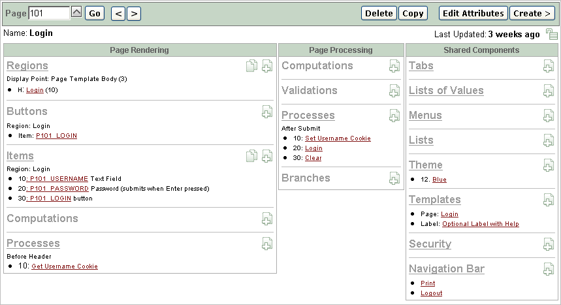Add a Navigation Bar entry via its icon
561x305 pixels.
pos(549,268)
